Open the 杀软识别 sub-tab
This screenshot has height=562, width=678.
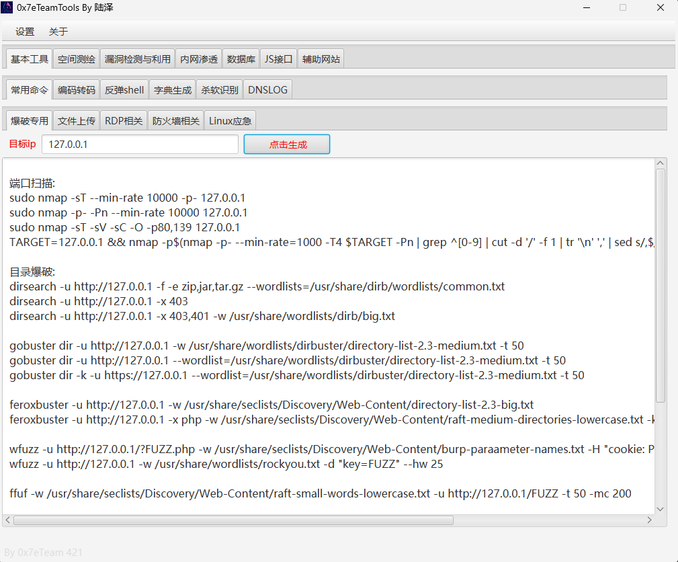click(220, 90)
